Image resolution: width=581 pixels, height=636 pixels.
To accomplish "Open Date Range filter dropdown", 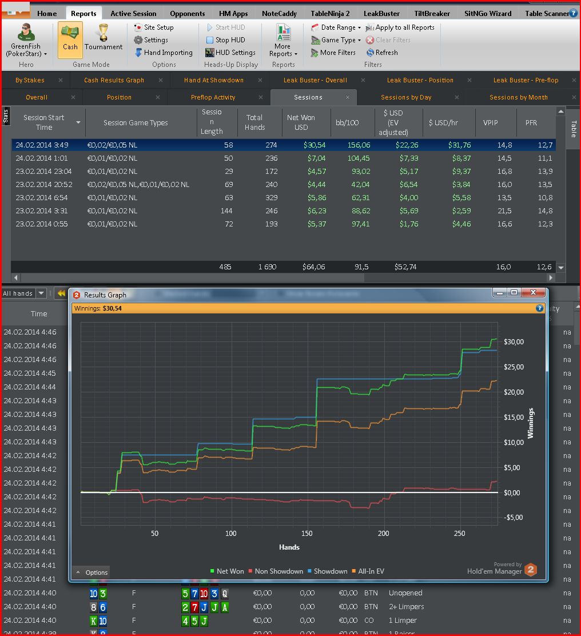I will coord(336,27).
